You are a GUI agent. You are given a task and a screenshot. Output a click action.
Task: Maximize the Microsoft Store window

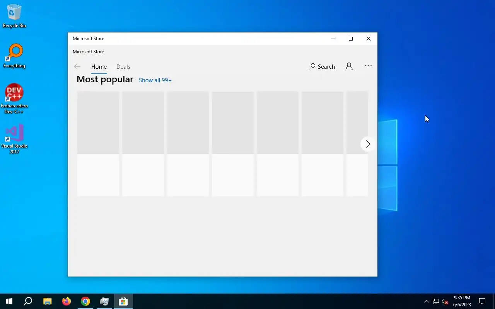point(351,39)
